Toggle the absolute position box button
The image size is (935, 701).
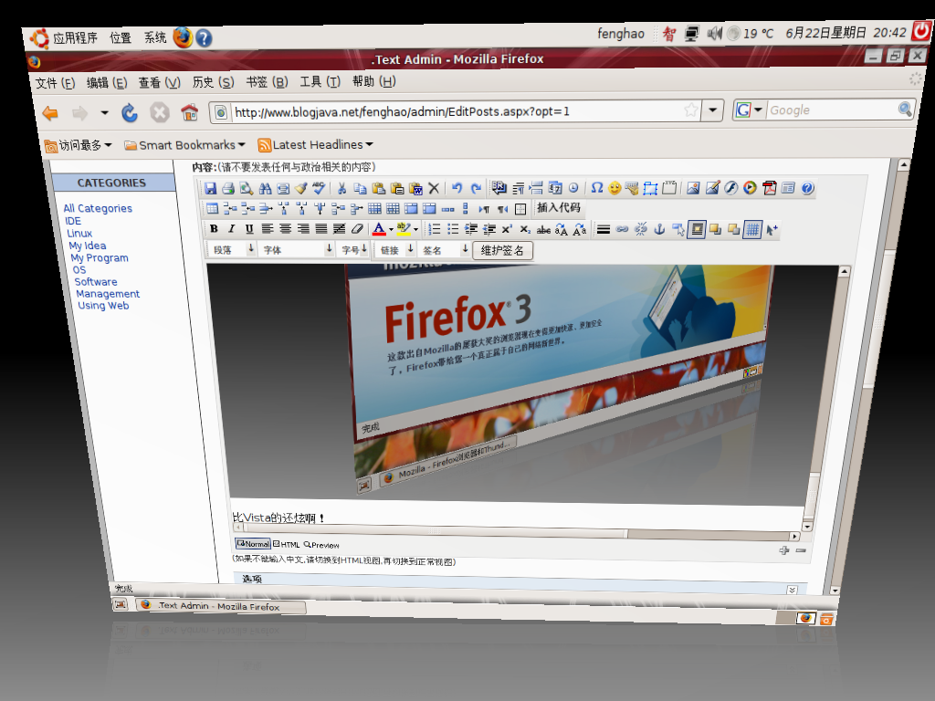coord(696,229)
